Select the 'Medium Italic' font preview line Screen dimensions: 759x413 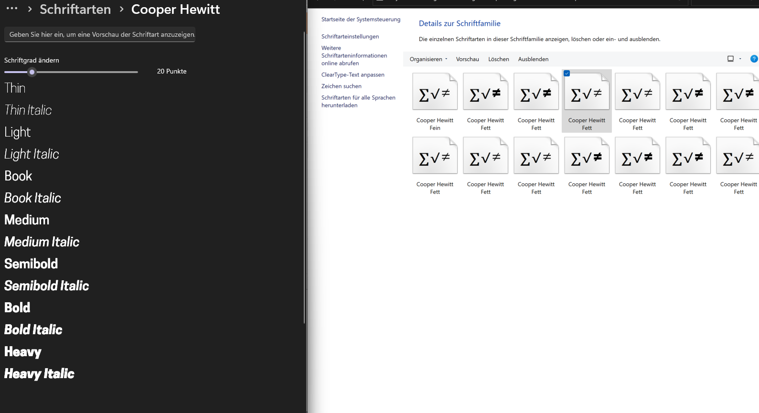[x=42, y=242]
